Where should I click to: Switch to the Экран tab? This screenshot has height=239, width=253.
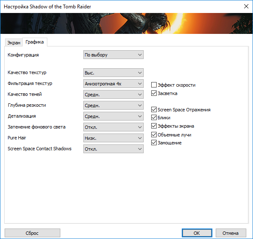[14, 43]
